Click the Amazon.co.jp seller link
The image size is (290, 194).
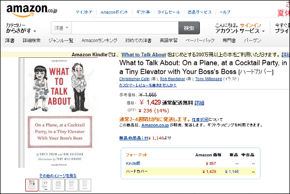155,125
